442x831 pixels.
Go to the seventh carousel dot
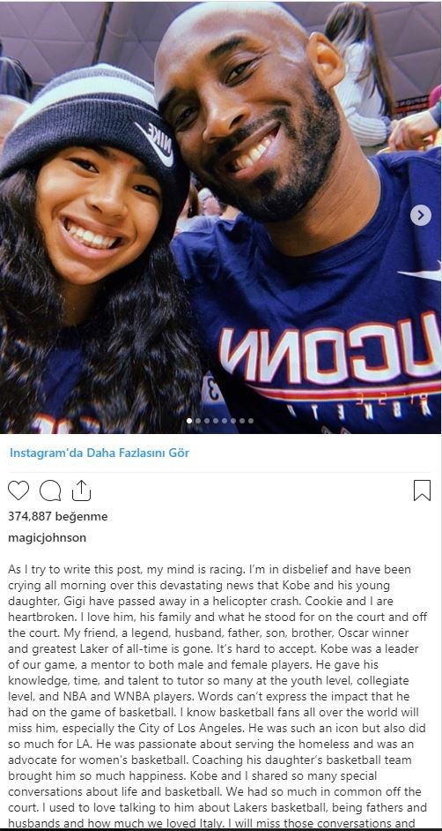click(242, 421)
